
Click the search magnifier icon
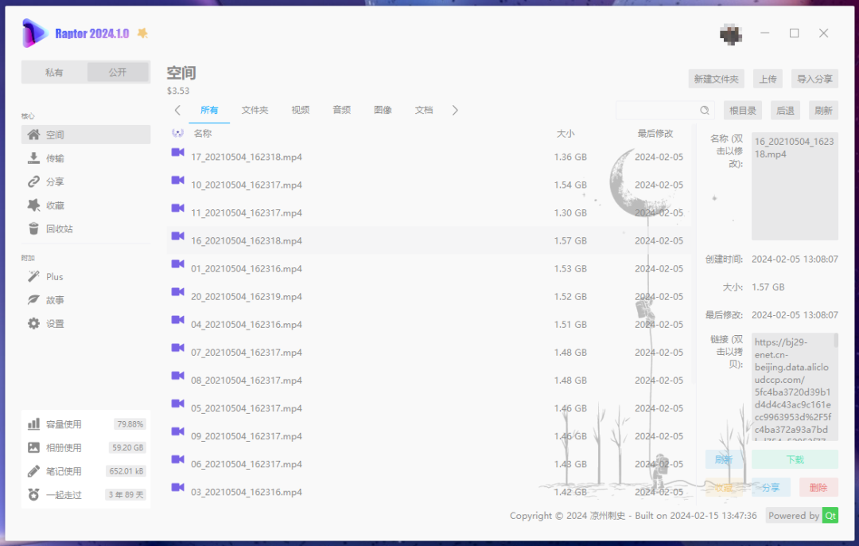(705, 111)
